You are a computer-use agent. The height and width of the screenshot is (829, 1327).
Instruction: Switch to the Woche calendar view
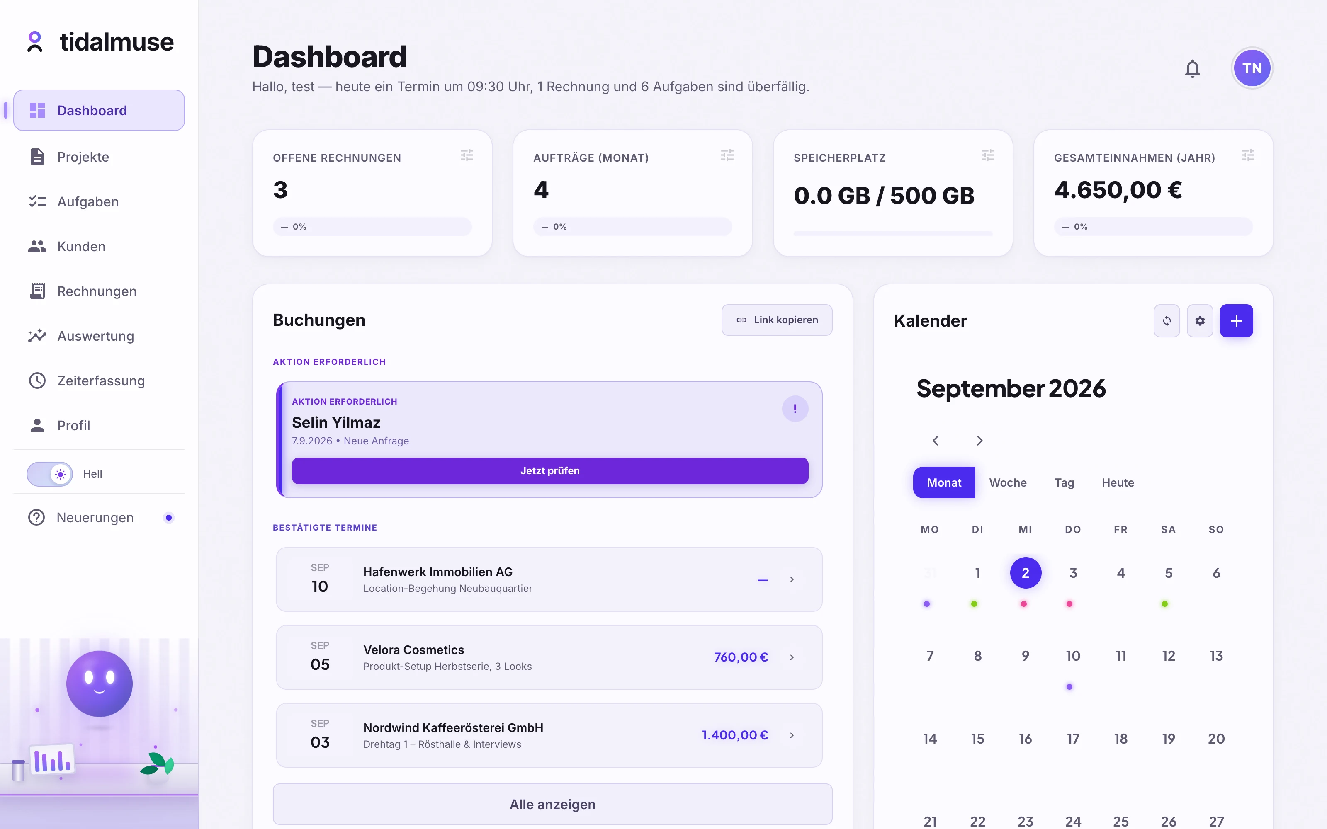click(1008, 482)
